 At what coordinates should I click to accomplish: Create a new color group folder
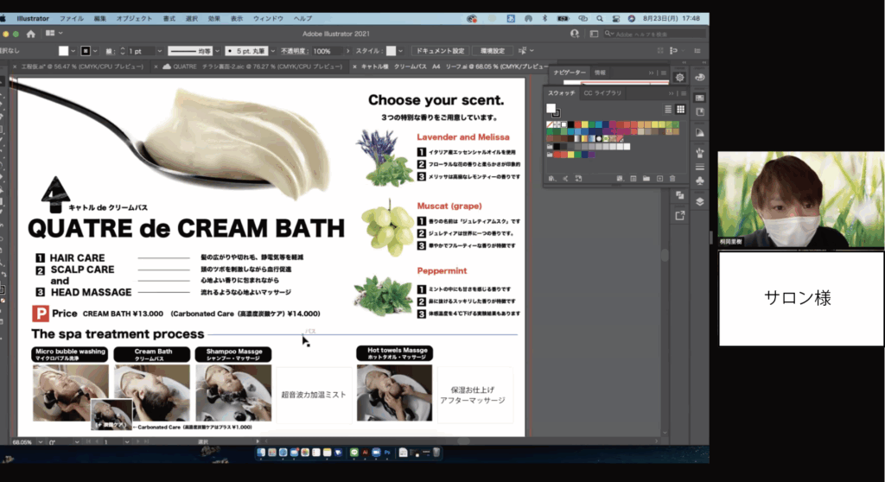(646, 178)
